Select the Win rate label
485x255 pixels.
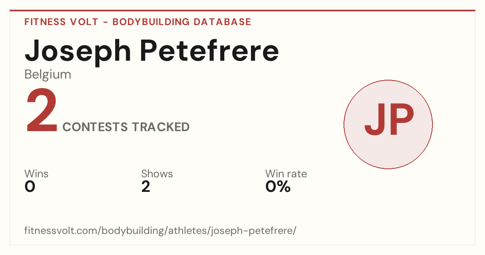286,174
